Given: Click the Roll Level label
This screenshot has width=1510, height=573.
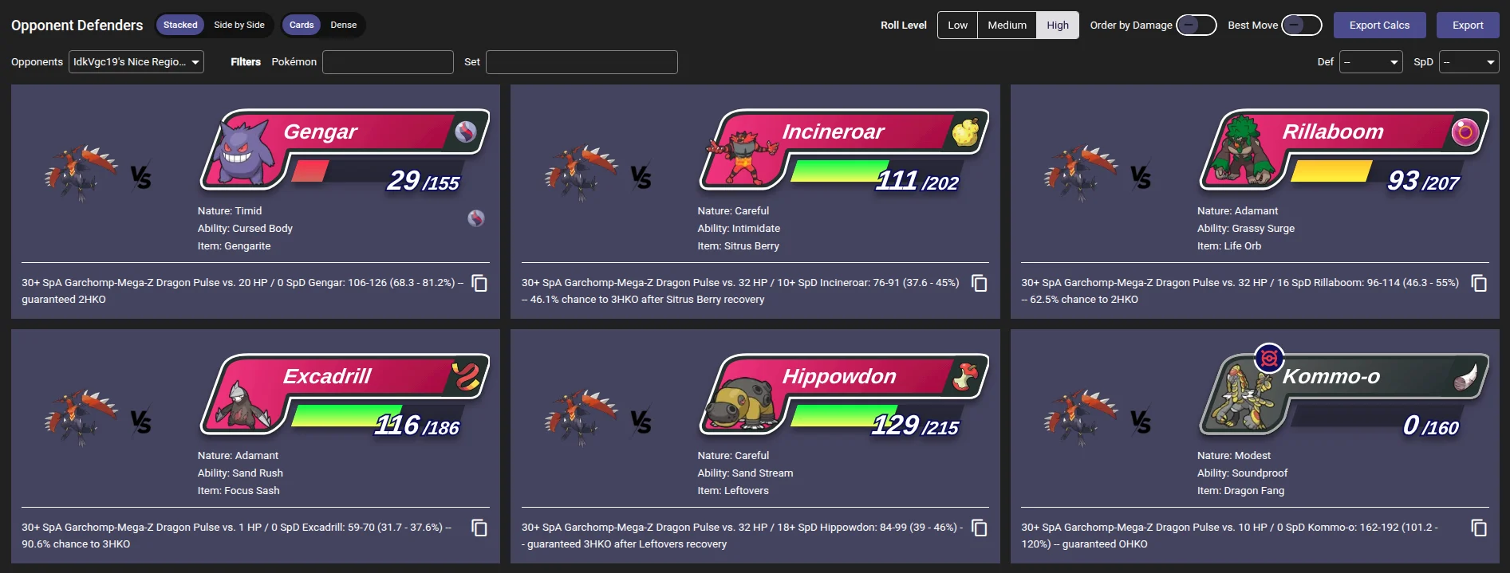Looking at the screenshot, I should tap(903, 25).
